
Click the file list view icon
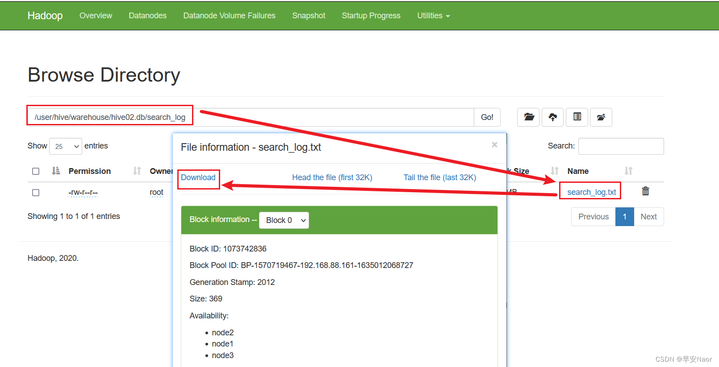coord(577,117)
